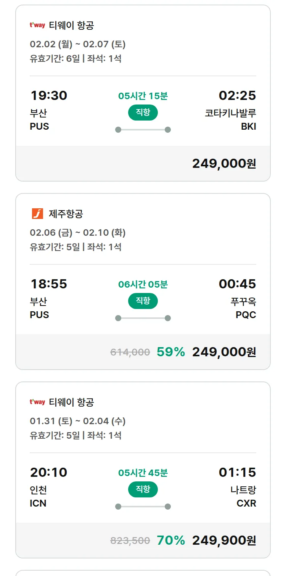Click the 02.02 (월) ~ 02.07 (토) date range
The width and height of the screenshot is (286, 576).
[78, 44]
